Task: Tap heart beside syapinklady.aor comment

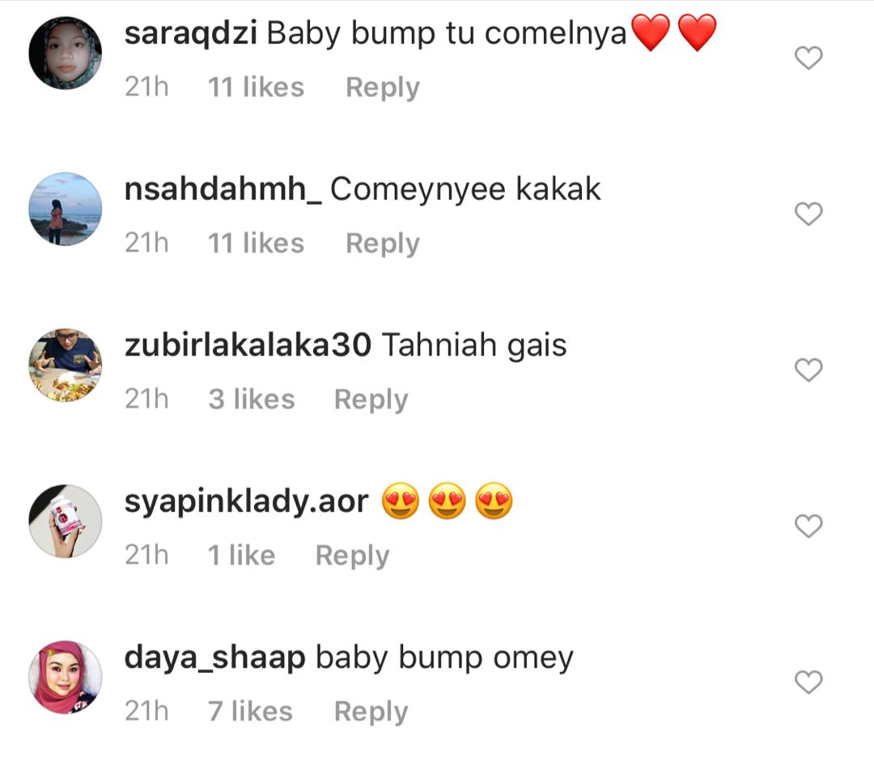Action: pyautogui.click(x=808, y=526)
